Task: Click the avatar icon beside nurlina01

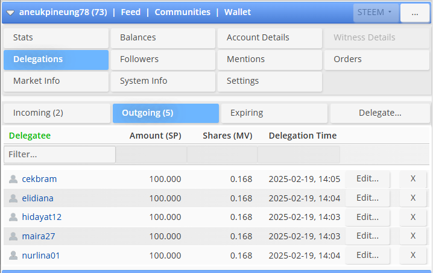Action: (13, 256)
